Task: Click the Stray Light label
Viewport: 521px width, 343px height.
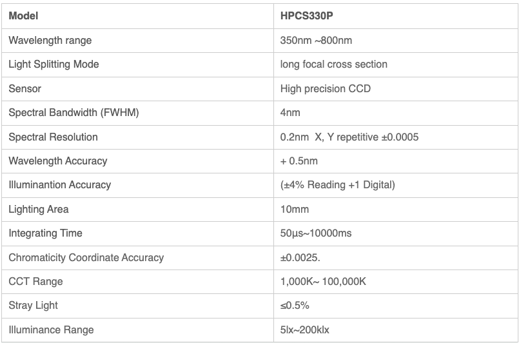Action: tap(34, 306)
